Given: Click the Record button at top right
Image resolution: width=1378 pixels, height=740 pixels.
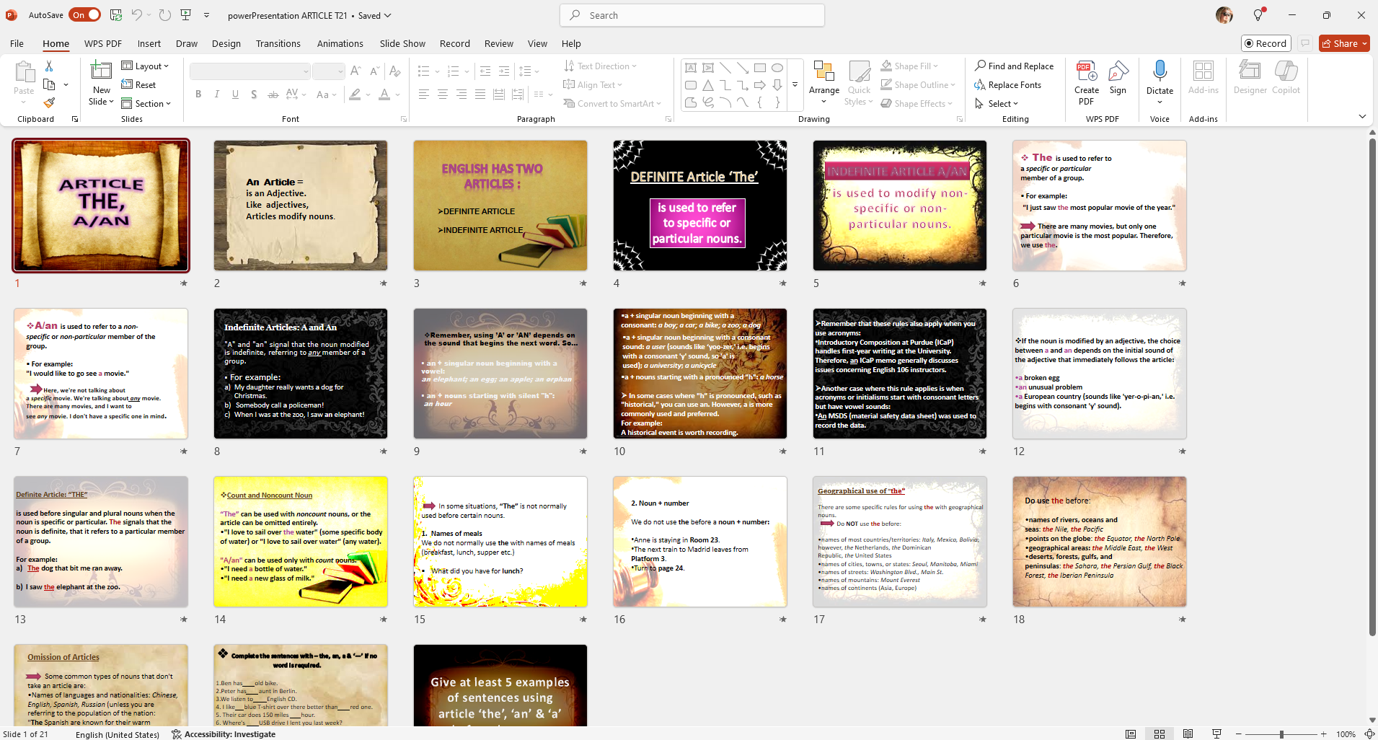Looking at the screenshot, I should tap(1266, 43).
